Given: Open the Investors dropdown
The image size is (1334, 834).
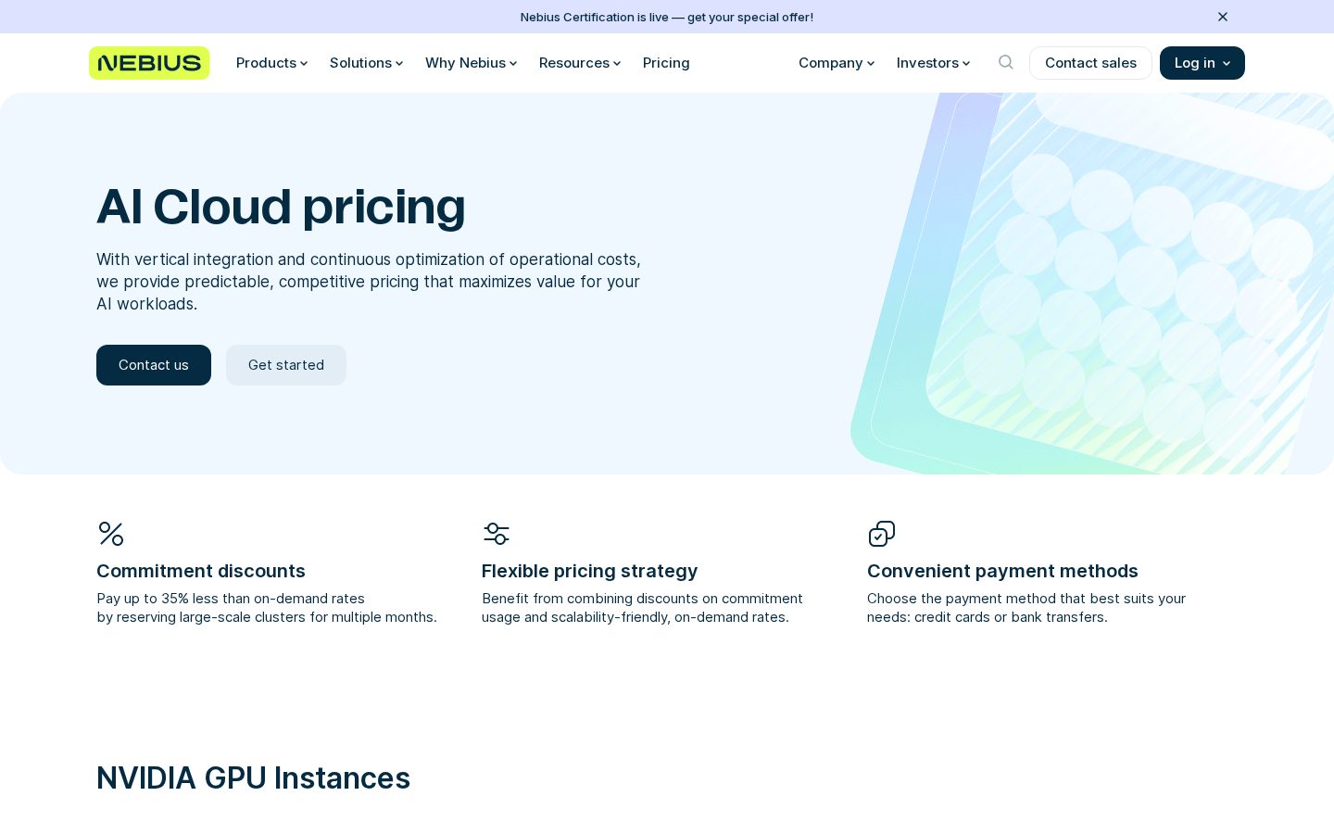Looking at the screenshot, I should coord(933,63).
